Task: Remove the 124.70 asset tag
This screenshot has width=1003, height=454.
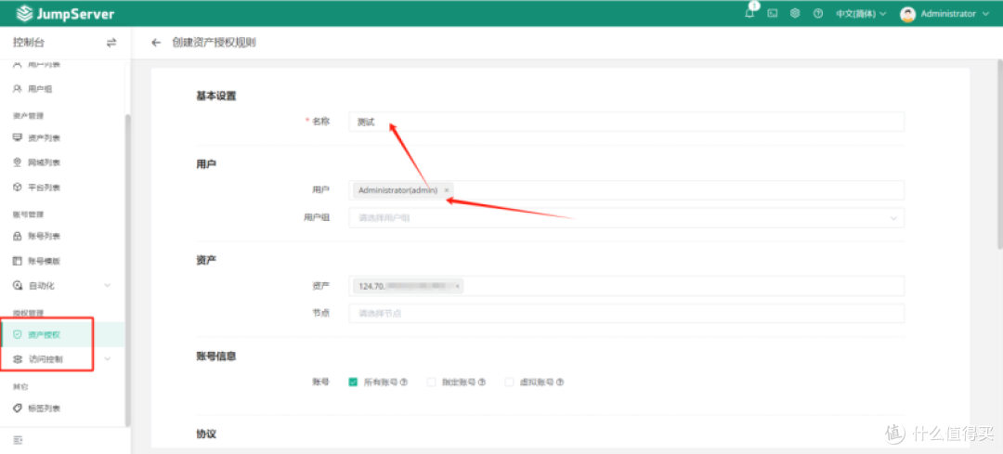Action: pos(457,287)
